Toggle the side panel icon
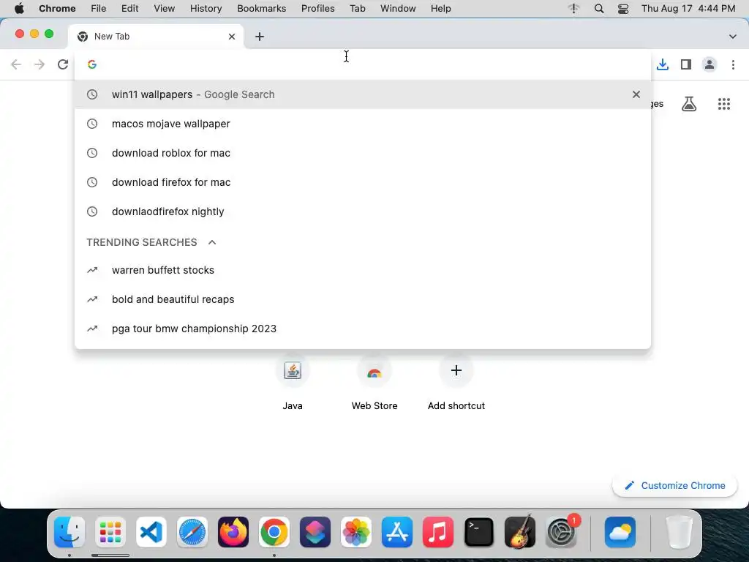 pyautogui.click(x=686, y=64)
